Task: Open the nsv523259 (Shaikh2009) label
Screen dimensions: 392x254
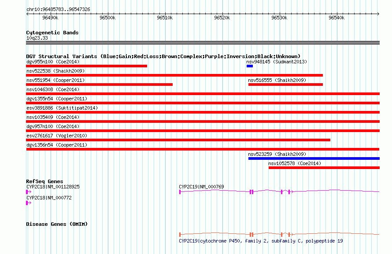Action: [277, 154]
